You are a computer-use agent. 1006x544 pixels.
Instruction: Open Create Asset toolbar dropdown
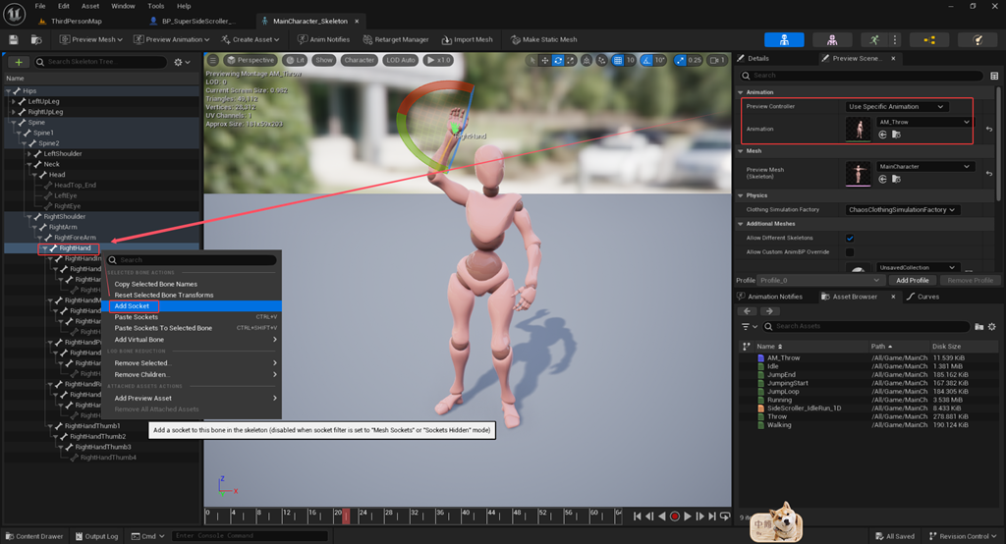(x=251, y=40)
